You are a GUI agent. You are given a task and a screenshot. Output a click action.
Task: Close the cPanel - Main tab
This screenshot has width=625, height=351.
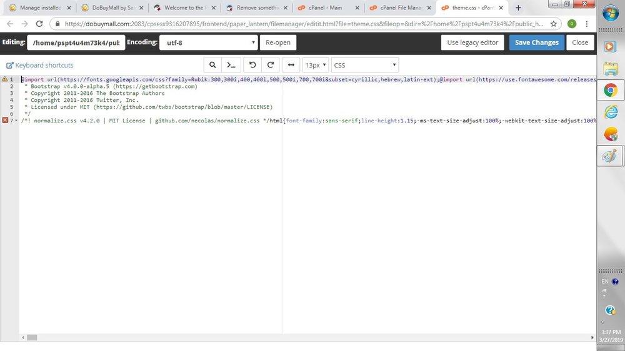tap(357, 7)
